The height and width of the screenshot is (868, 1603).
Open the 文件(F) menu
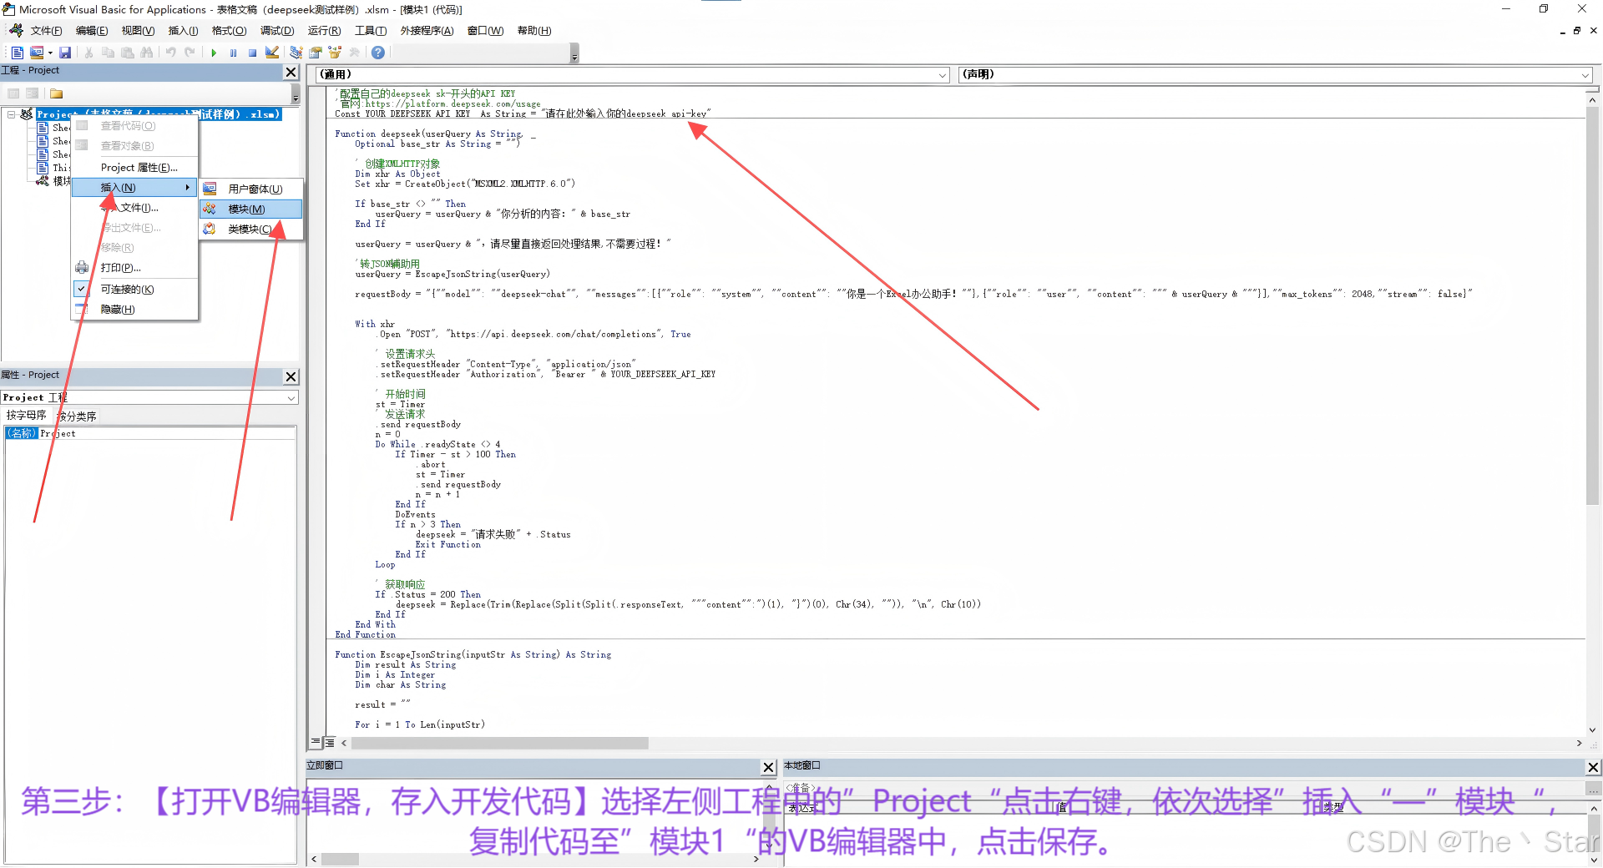(x=46, y=31)
